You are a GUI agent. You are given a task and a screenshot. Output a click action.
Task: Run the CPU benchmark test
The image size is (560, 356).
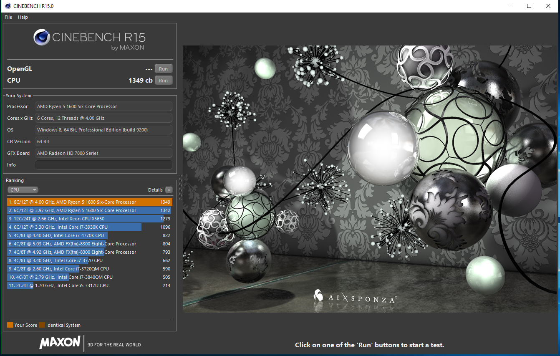[164, 81]
